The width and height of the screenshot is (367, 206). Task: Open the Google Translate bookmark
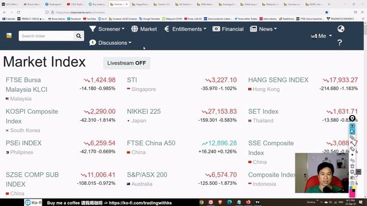click(150, 19)
